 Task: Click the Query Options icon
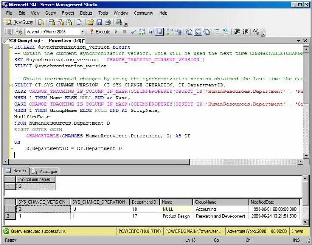[x=151, y=32]
